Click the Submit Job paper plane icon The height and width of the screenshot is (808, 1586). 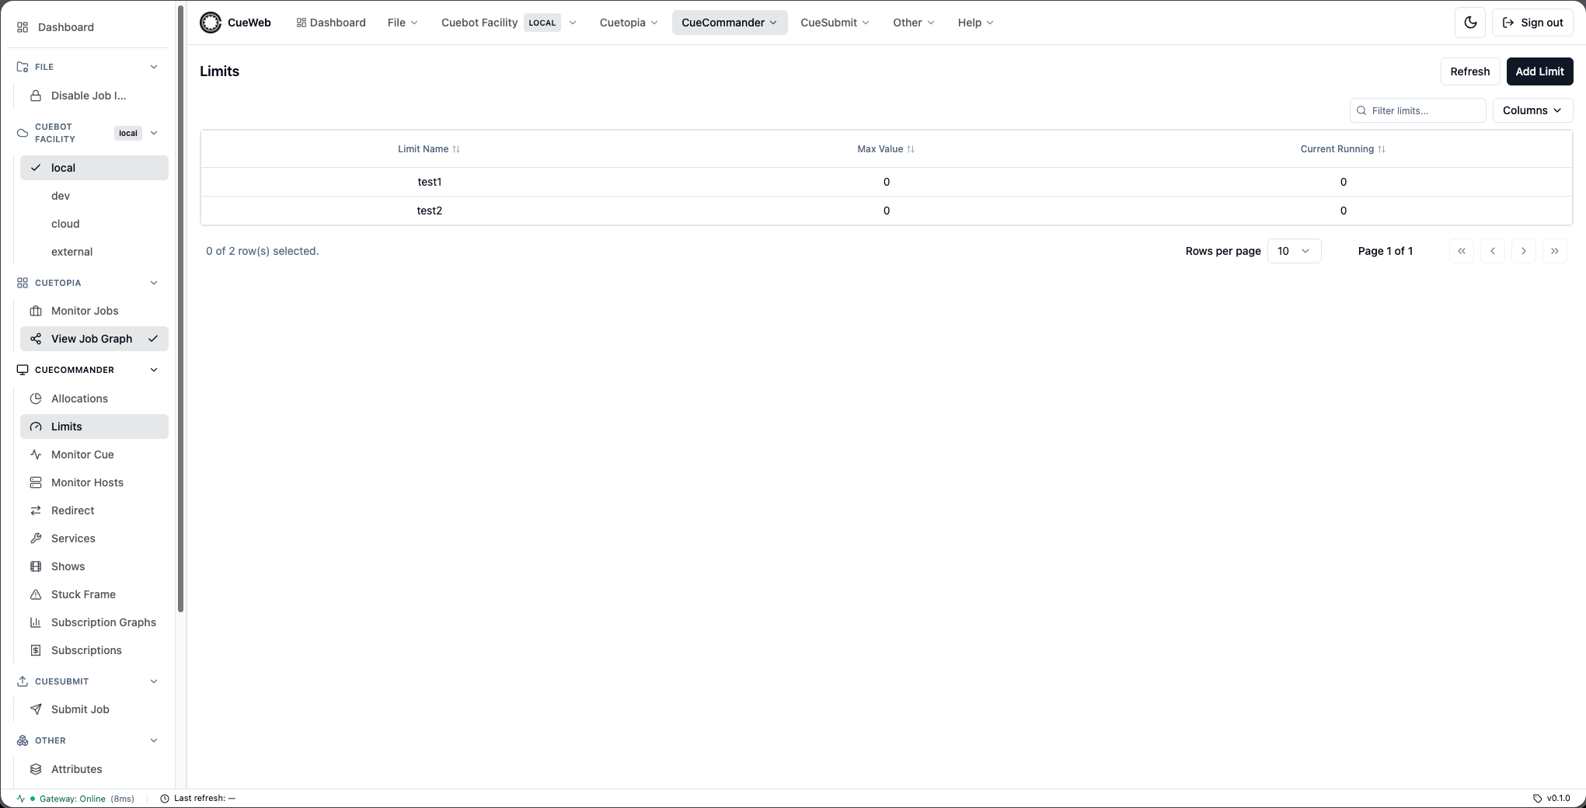[x=36, y=709]
